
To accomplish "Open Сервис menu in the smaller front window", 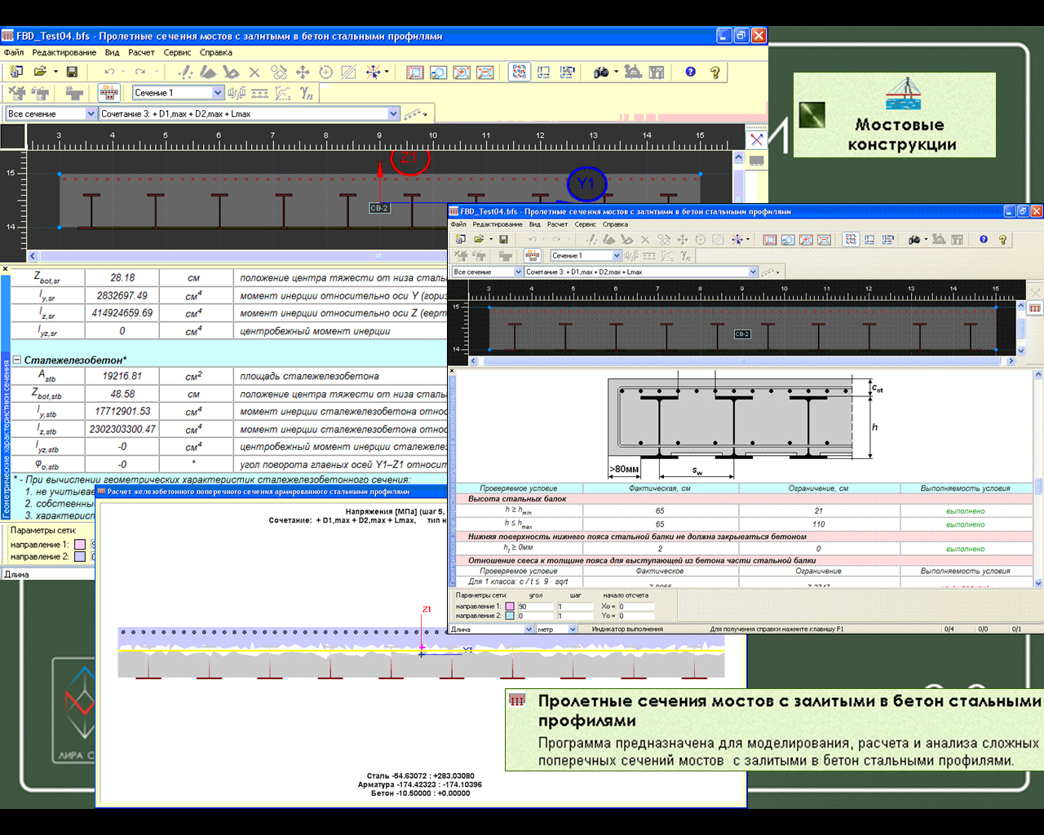I will [x=585, y=224].
